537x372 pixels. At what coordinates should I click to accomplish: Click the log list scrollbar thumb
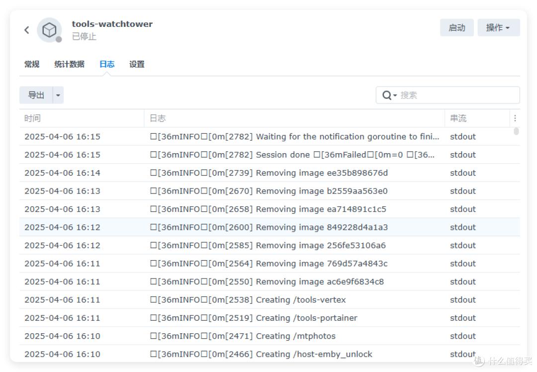[x=516, y=131]
